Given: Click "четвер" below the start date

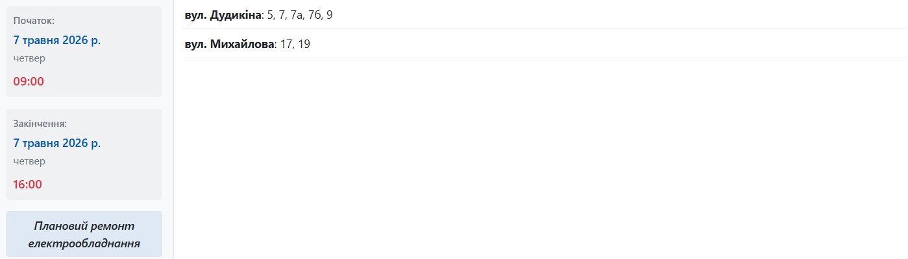Looking at the screenshot, I should coord(29,58).
